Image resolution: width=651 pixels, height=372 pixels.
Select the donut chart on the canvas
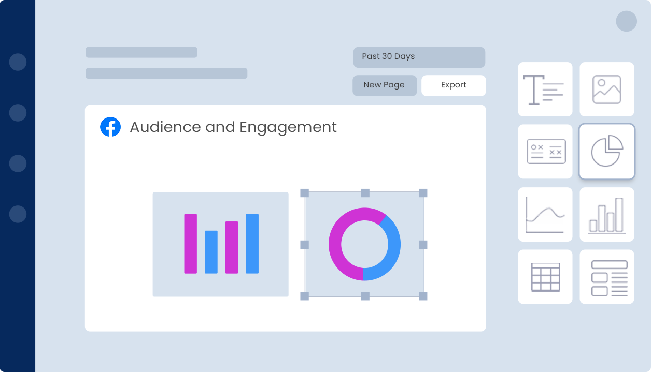(x=364, y=244)
